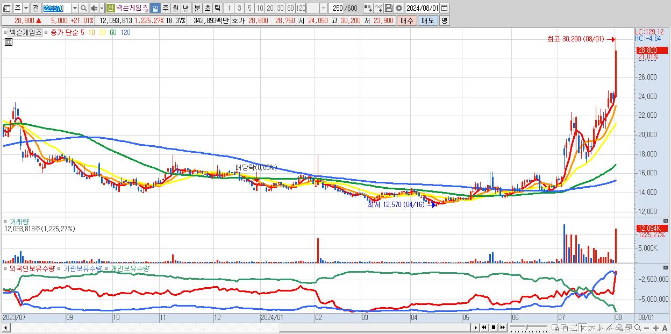Expand the blank interval combo box arrow
Viewport: 671px width, 334px height.
[x=323, y=8]
